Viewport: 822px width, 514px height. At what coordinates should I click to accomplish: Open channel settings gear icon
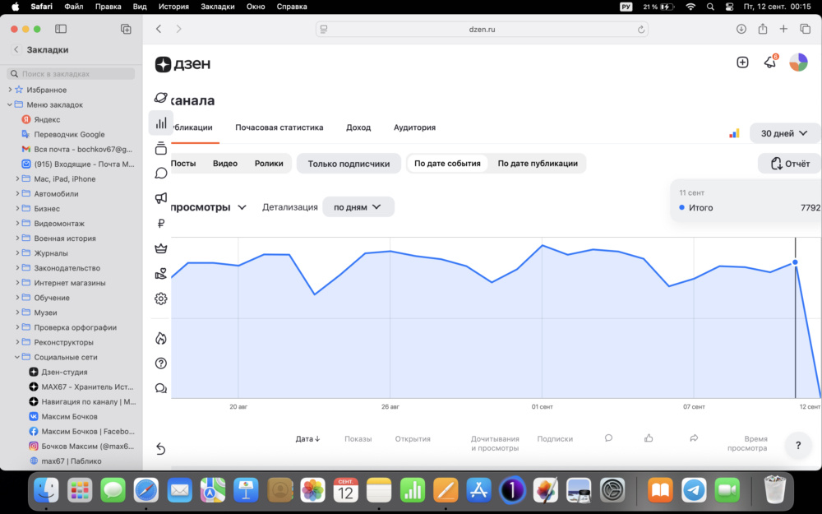point(161,299)
